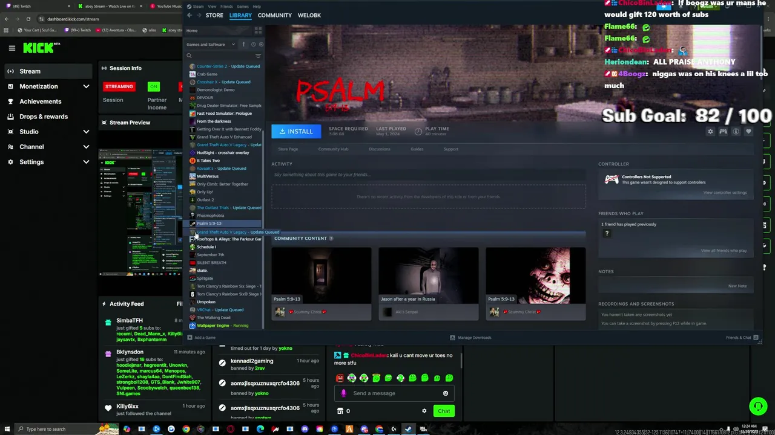The height and width of the screenshot is (435, 775).
Task: Click the blue INSTALL button
Action: pyautogui.click(x=296, y=131)
